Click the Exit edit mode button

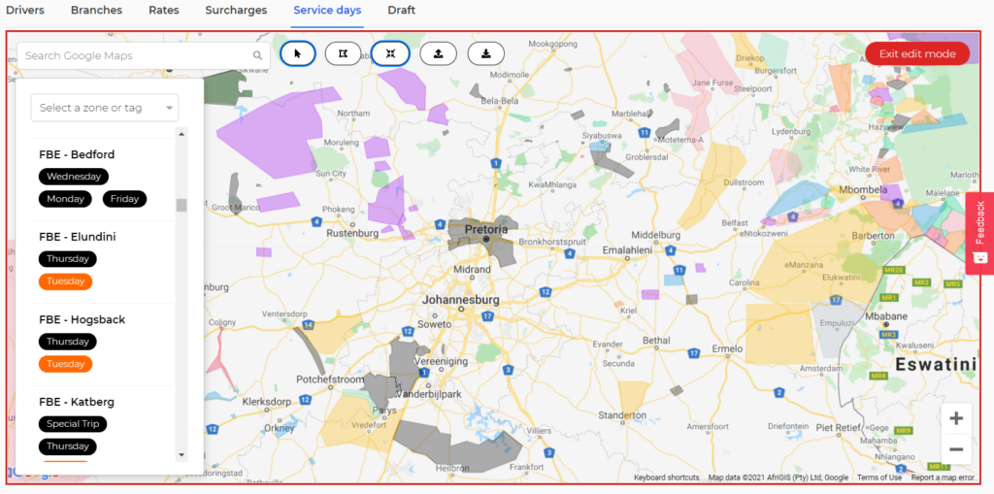917,54
